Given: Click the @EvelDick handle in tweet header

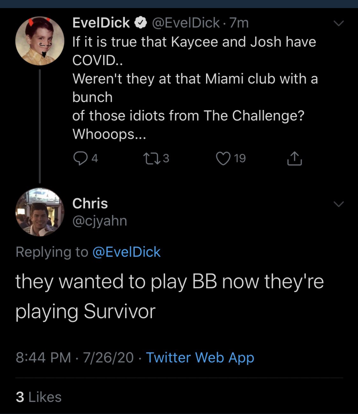Looking at the screenshot, I should (x=186, y=23).
